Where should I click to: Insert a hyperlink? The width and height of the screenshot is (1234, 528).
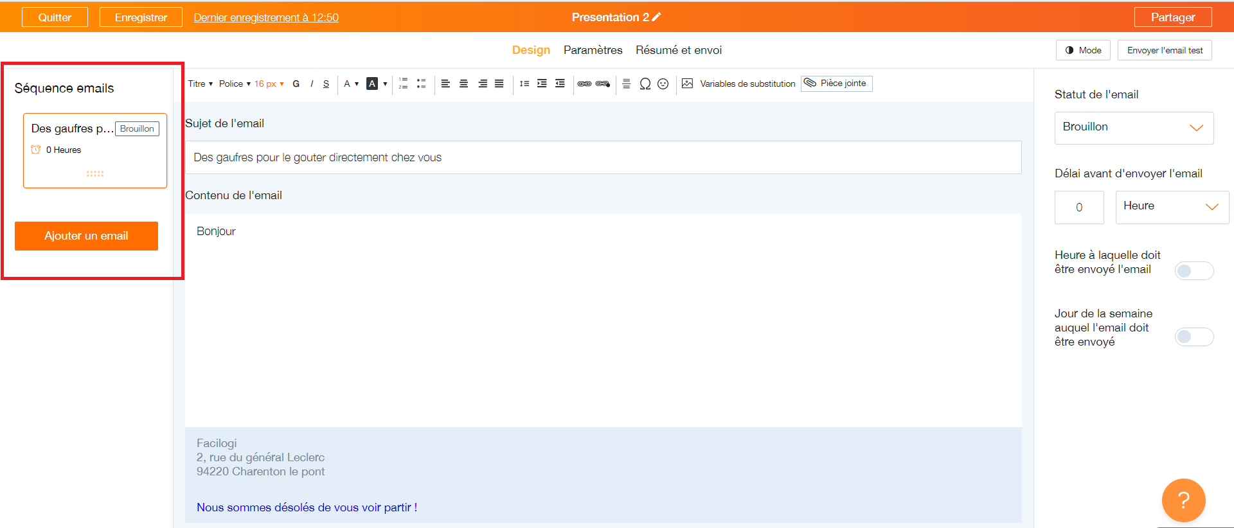point(584,84)
